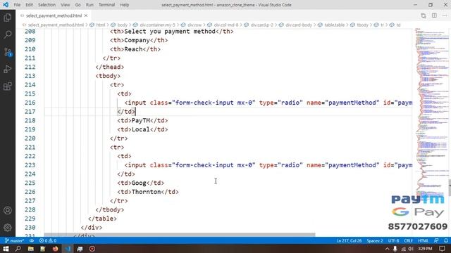Change file encoding UTF-8

click(x=393, y=240)
